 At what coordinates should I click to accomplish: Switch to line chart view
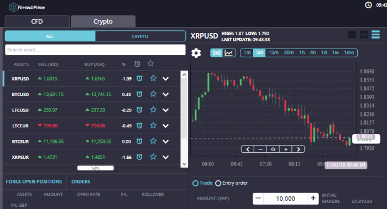click(x=229, y=53)
